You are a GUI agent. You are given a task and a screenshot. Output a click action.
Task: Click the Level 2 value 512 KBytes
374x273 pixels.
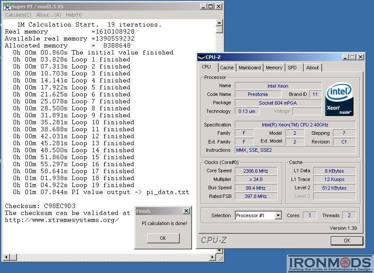(x=334, y=188)
